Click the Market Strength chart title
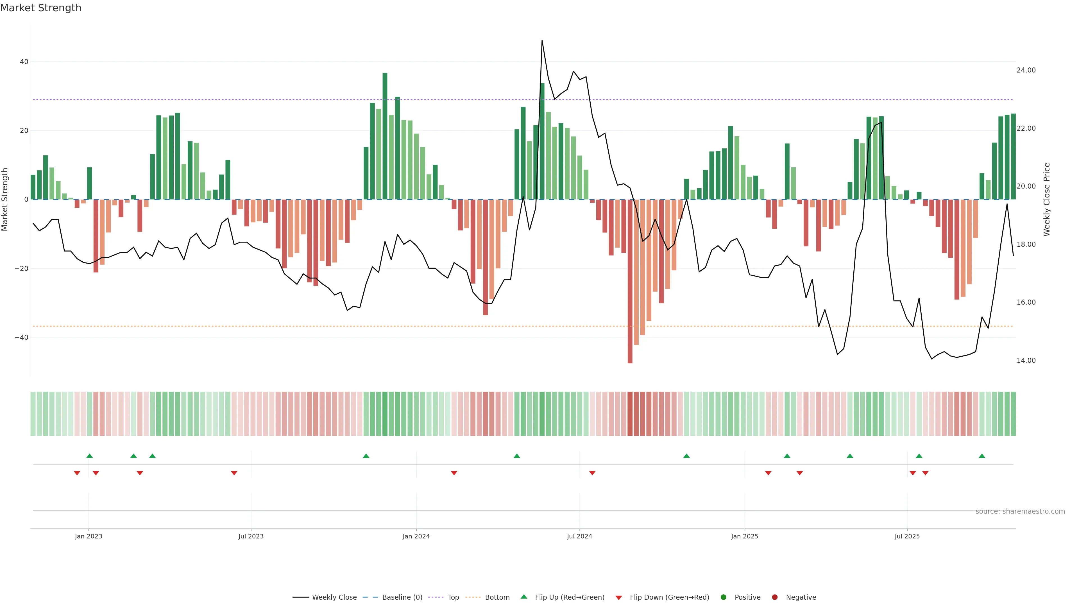The height and width of the screenshot is (607, 1079). tap(41, 8)
